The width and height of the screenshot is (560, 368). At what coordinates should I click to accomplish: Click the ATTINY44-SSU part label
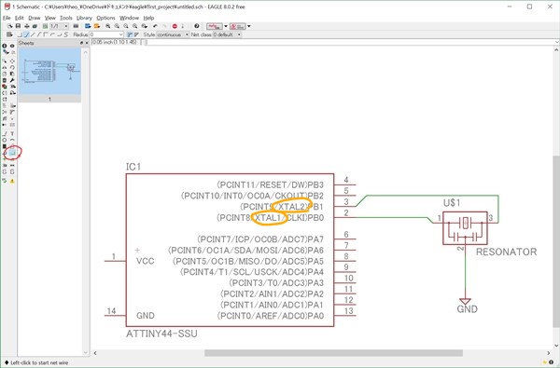(161, 334)
